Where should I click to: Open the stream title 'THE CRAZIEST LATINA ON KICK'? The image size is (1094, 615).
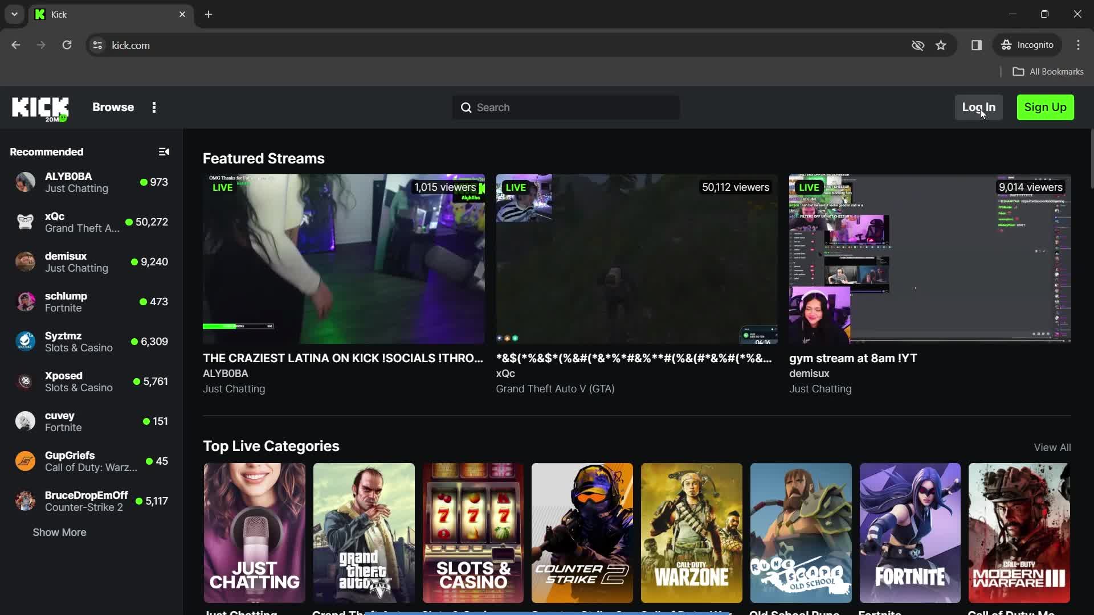pyautogui.click(x=342, y=358)
